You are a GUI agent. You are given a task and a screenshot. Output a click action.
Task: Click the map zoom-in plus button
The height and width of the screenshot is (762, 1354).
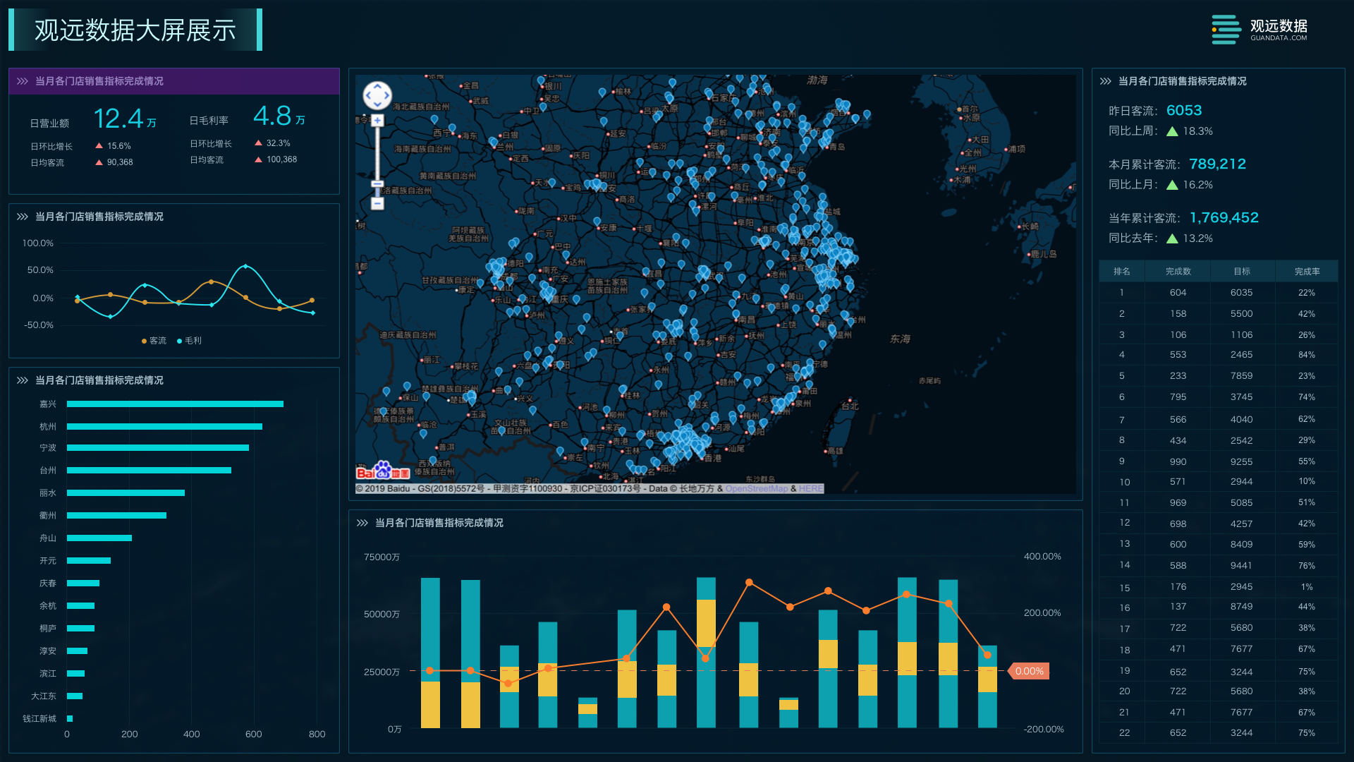click(x=378, y=121)
